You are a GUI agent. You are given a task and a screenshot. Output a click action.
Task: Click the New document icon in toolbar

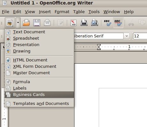coord(10,23)
